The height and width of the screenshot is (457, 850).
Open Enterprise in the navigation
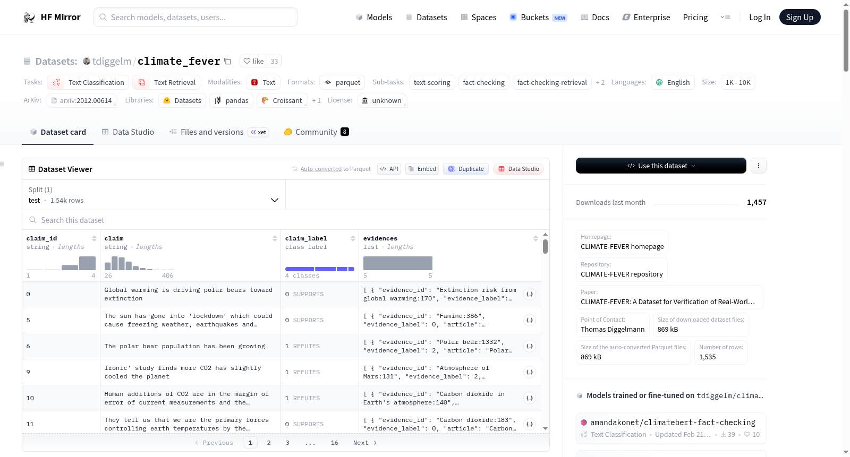point(646,18)
